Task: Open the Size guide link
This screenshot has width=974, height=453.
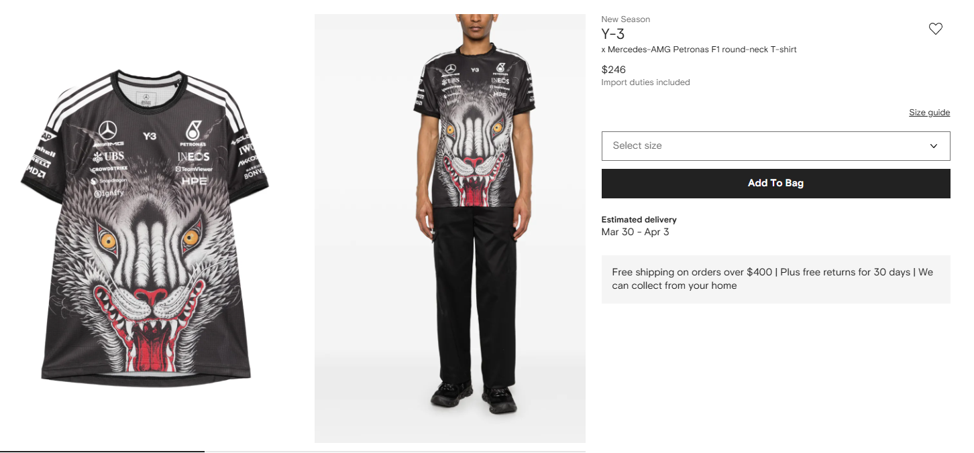Action: [929, 113]
